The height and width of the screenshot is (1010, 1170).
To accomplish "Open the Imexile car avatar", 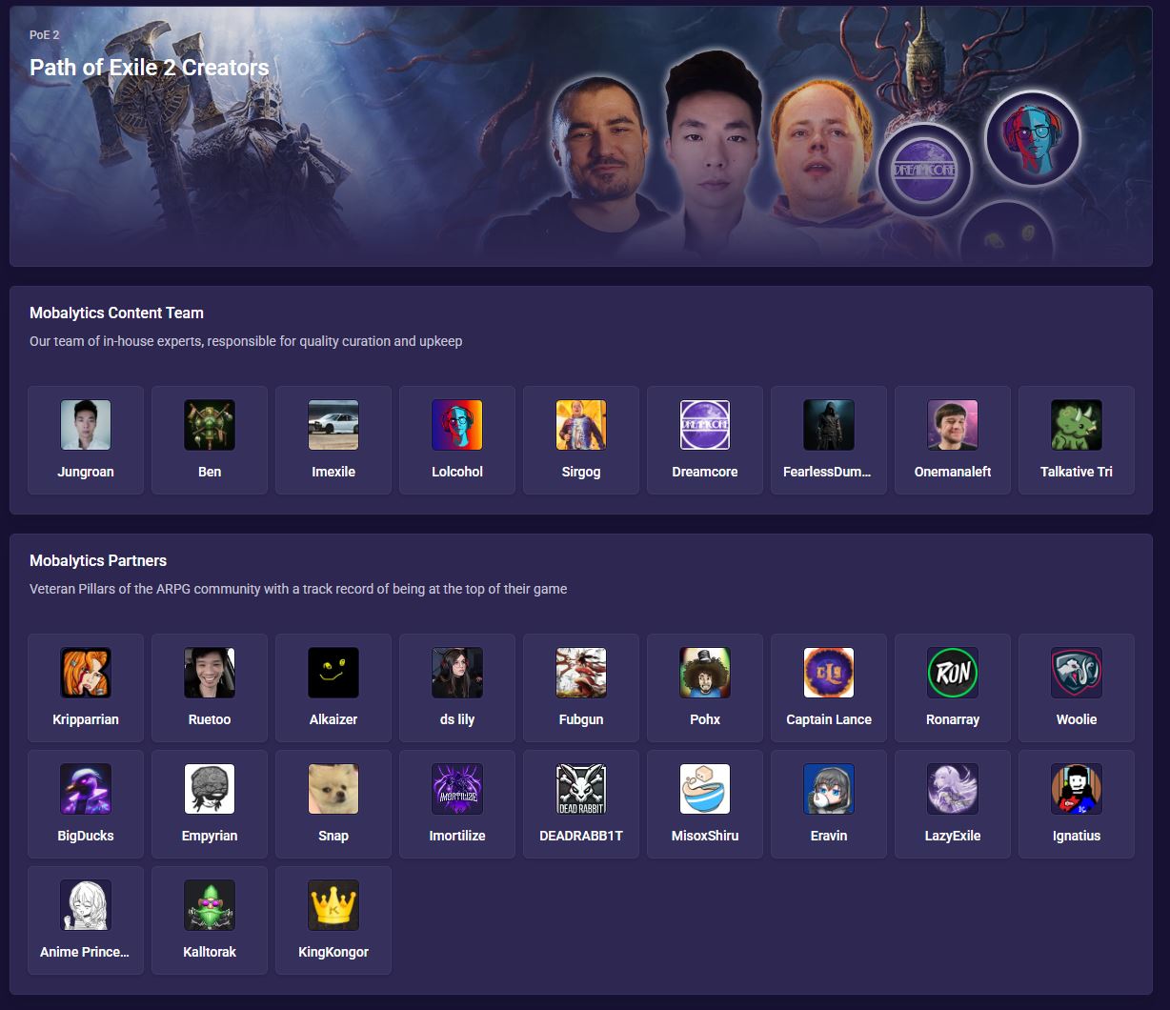I will (x=333, y=425).
